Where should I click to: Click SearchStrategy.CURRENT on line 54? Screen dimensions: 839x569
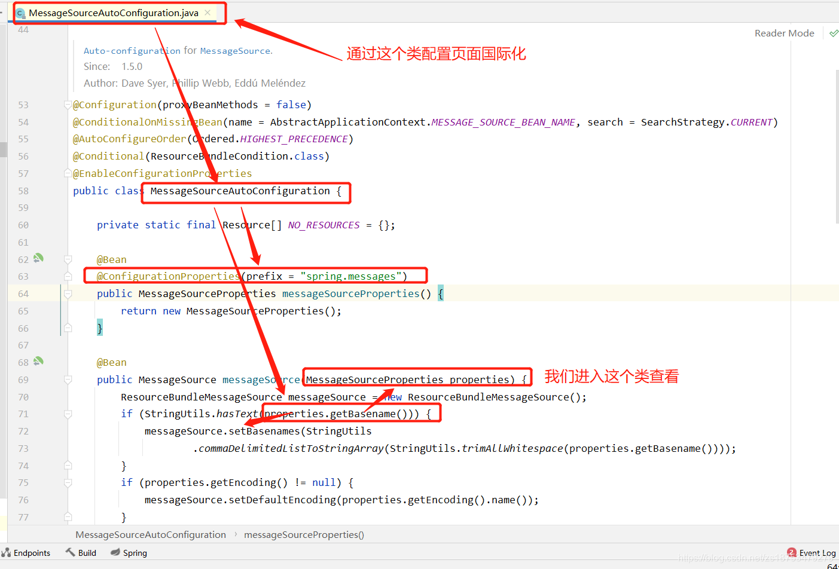coord(707,122)
